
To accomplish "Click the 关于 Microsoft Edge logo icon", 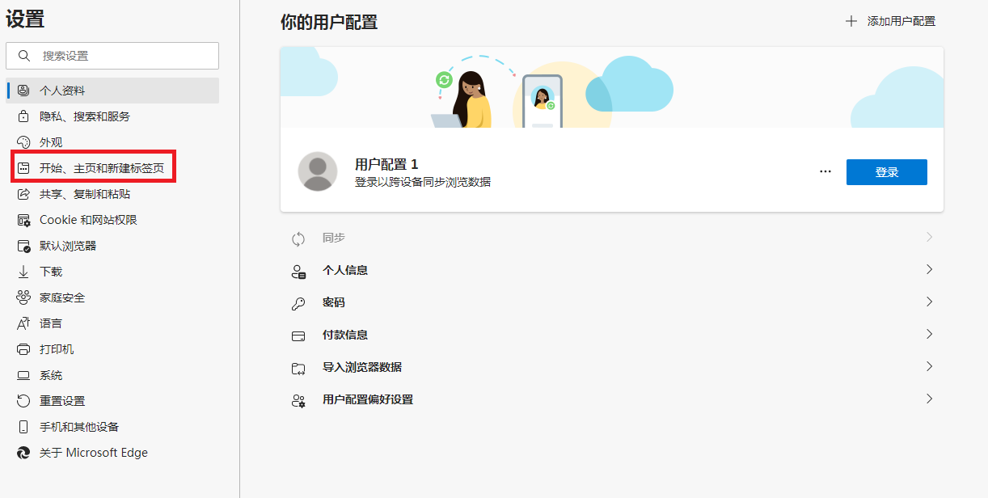I will pos(23,452).
